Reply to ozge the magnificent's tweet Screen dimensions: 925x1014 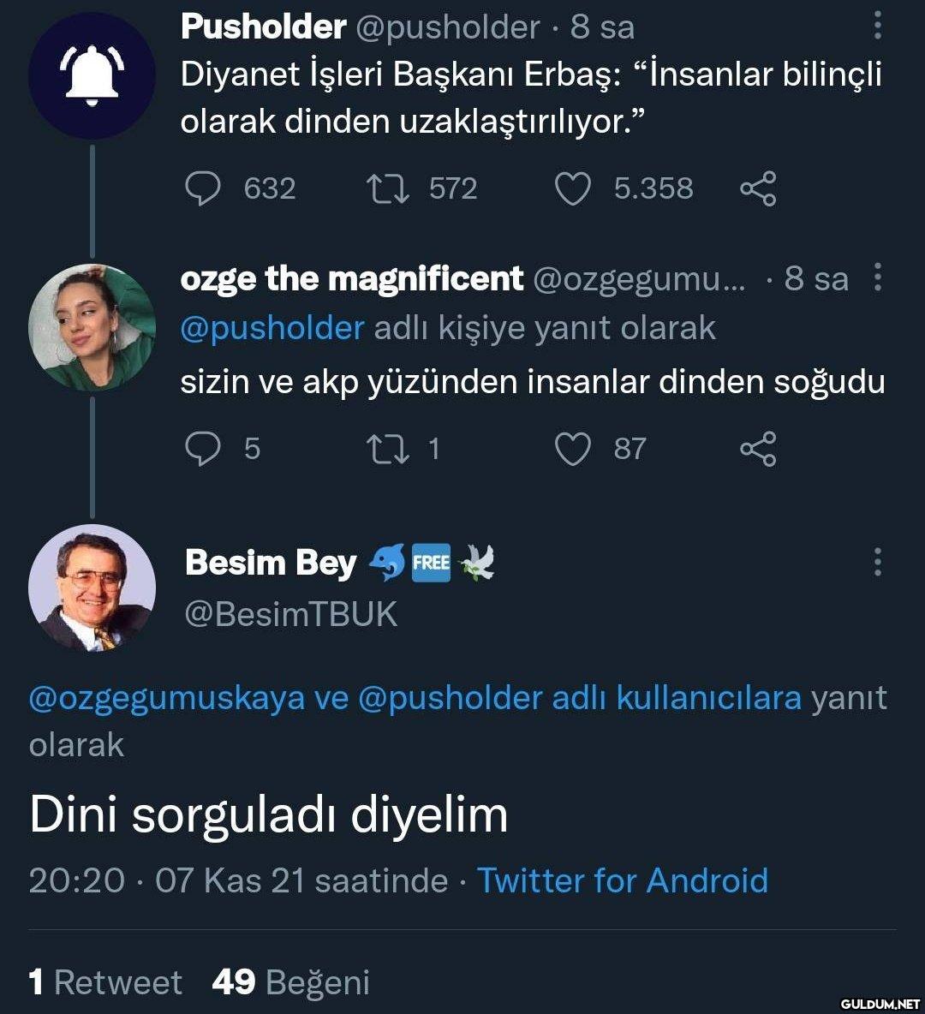pos(203,449)
